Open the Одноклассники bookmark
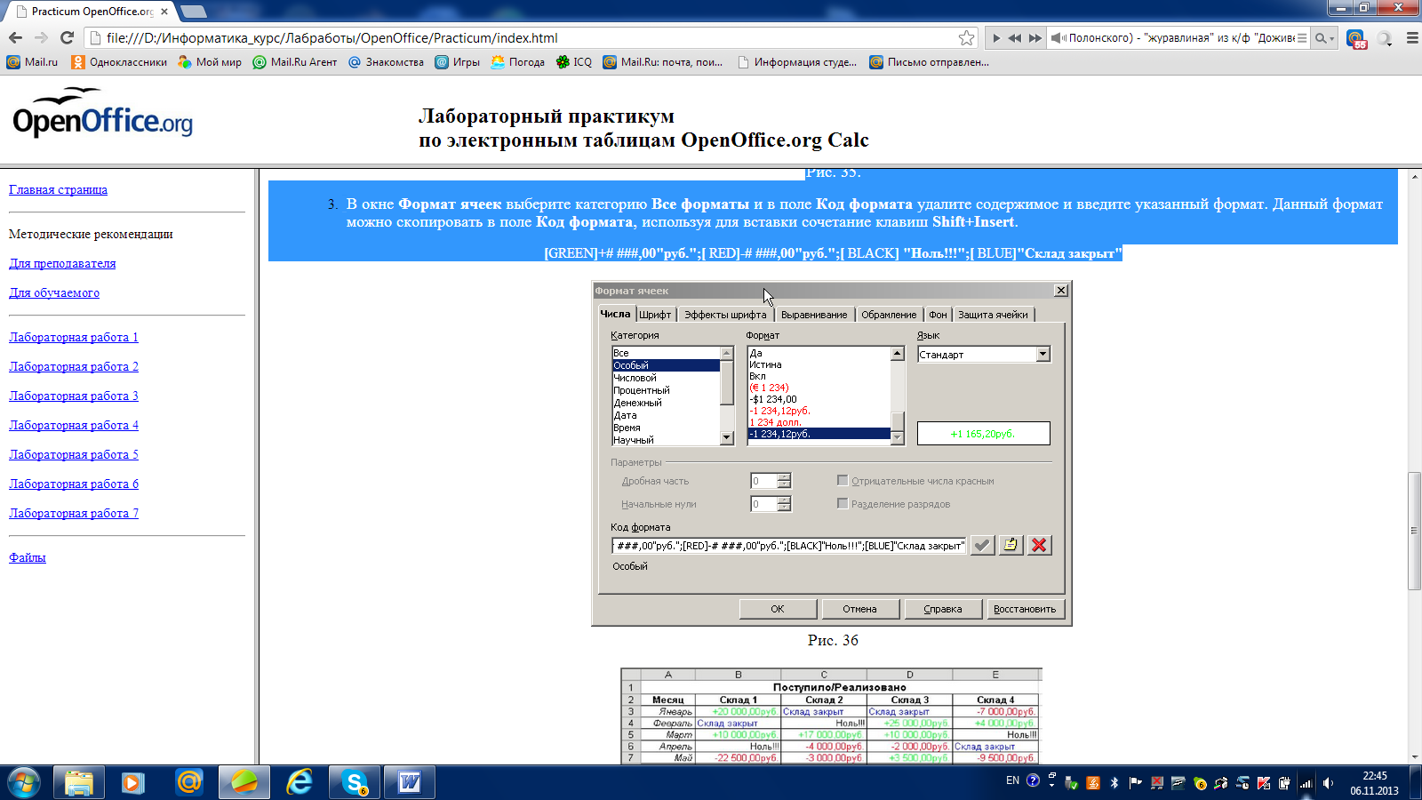The image size is (1422, 800). [x=119, y=62]
